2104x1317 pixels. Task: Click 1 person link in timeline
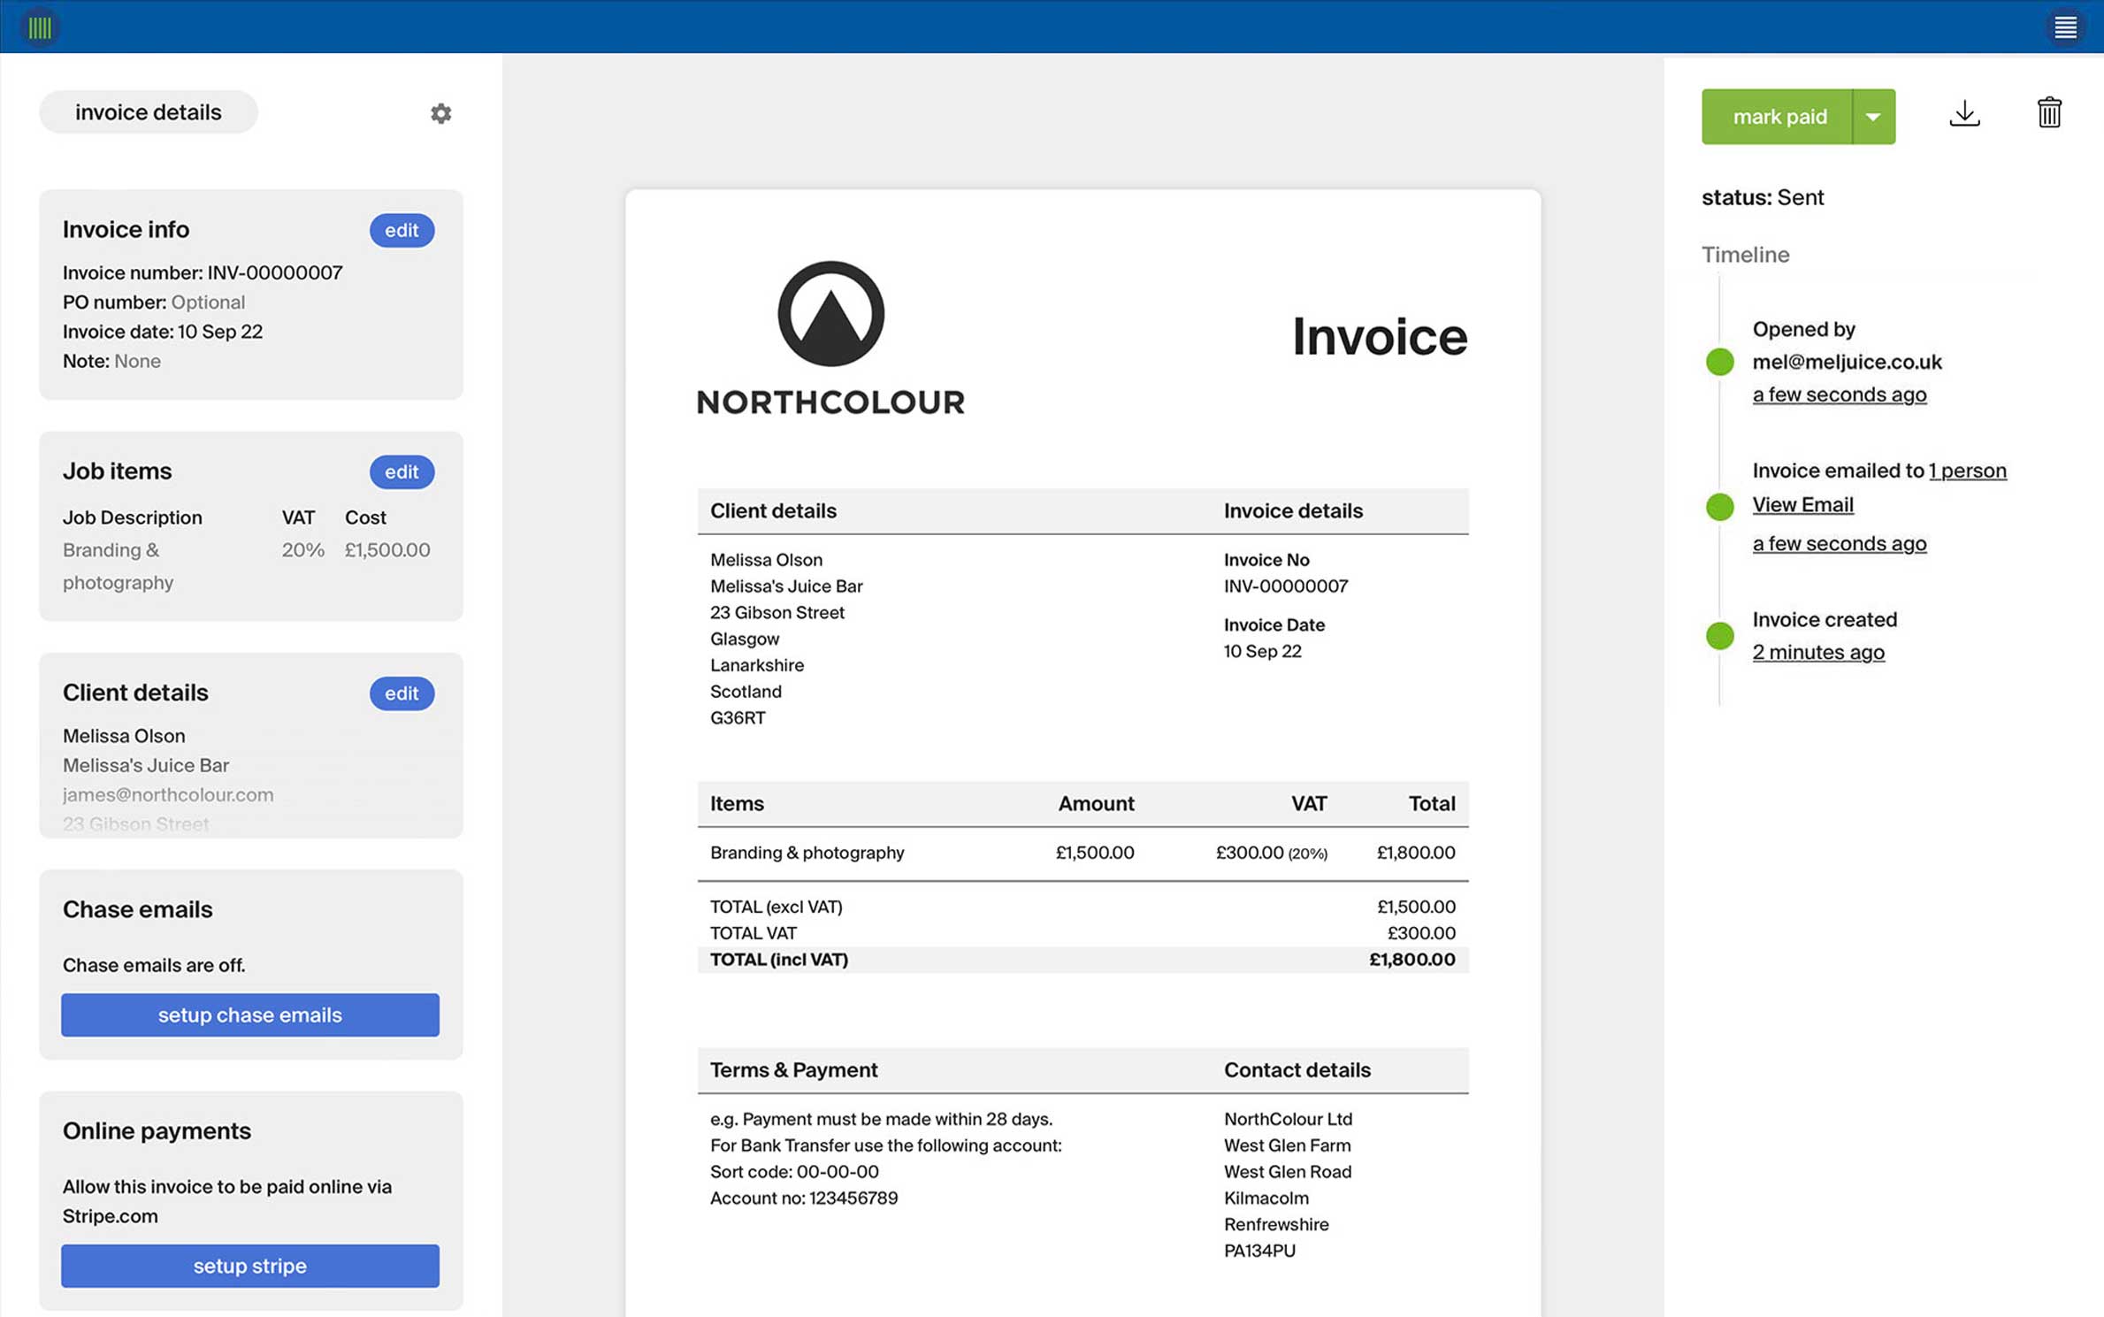pyautogui.click(x=1967, y=470)
